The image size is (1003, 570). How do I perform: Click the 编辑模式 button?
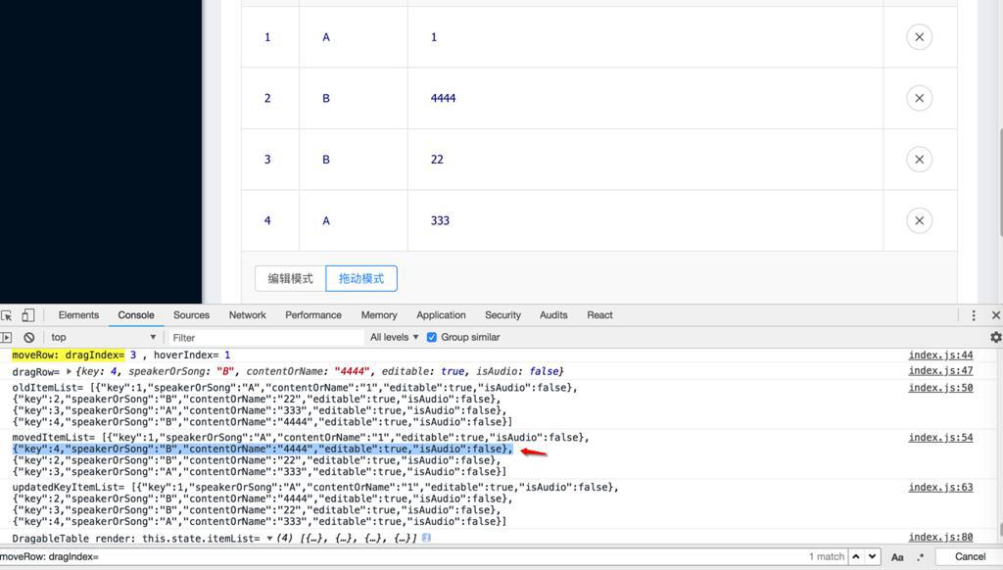pos(290,278)
